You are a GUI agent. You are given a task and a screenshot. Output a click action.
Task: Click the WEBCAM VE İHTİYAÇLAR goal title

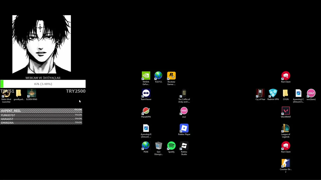click(43, 78)
